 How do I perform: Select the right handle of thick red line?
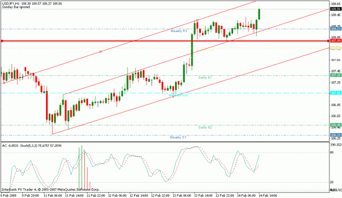point(329,41)
